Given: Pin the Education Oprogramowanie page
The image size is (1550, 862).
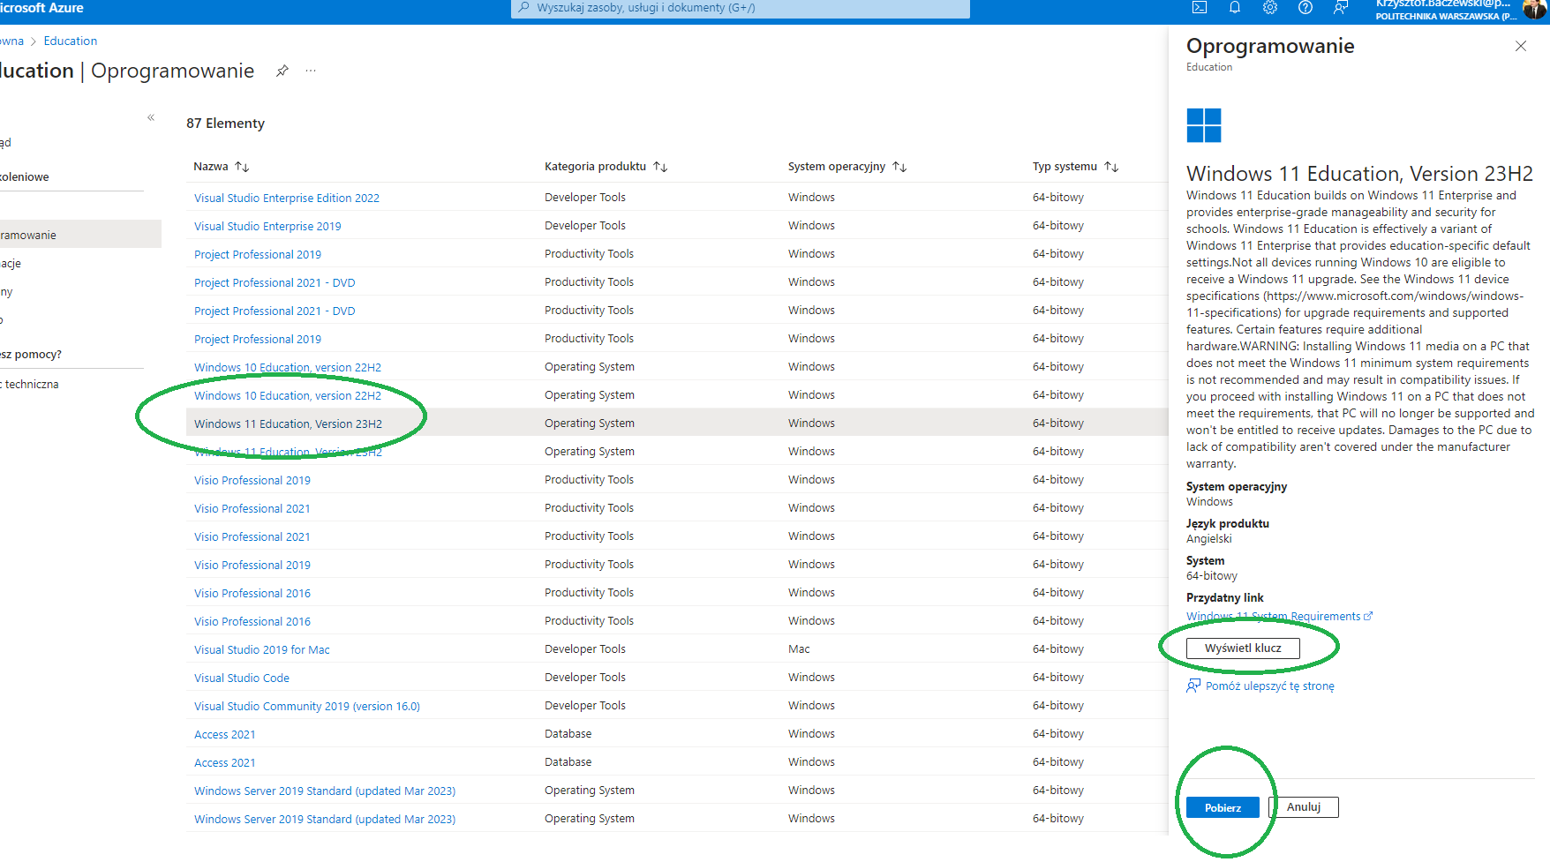Looking at the screenshot, I should point(282,71).
